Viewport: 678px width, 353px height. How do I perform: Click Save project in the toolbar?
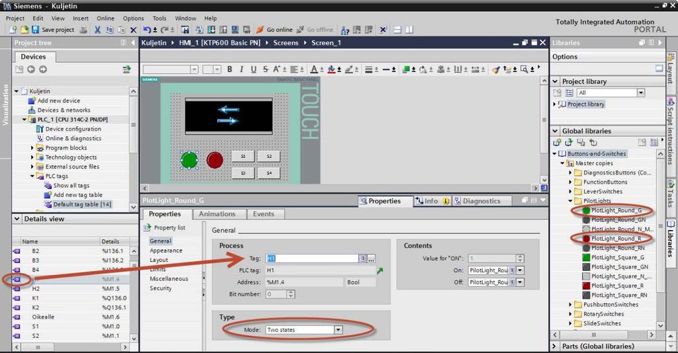[x=53, y=30]
